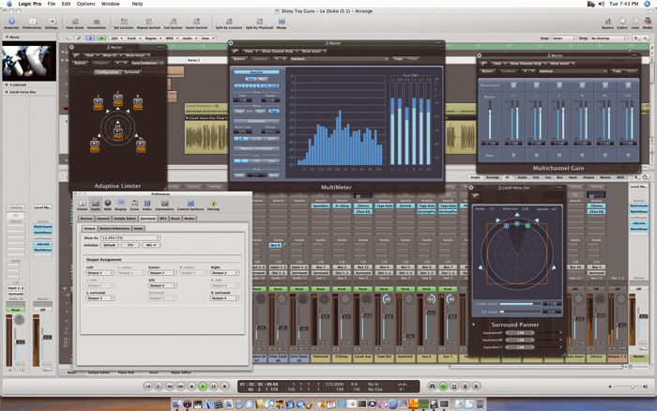Select the Sharing pane in Preferences
657x411 pixels.
pos(213,205)
